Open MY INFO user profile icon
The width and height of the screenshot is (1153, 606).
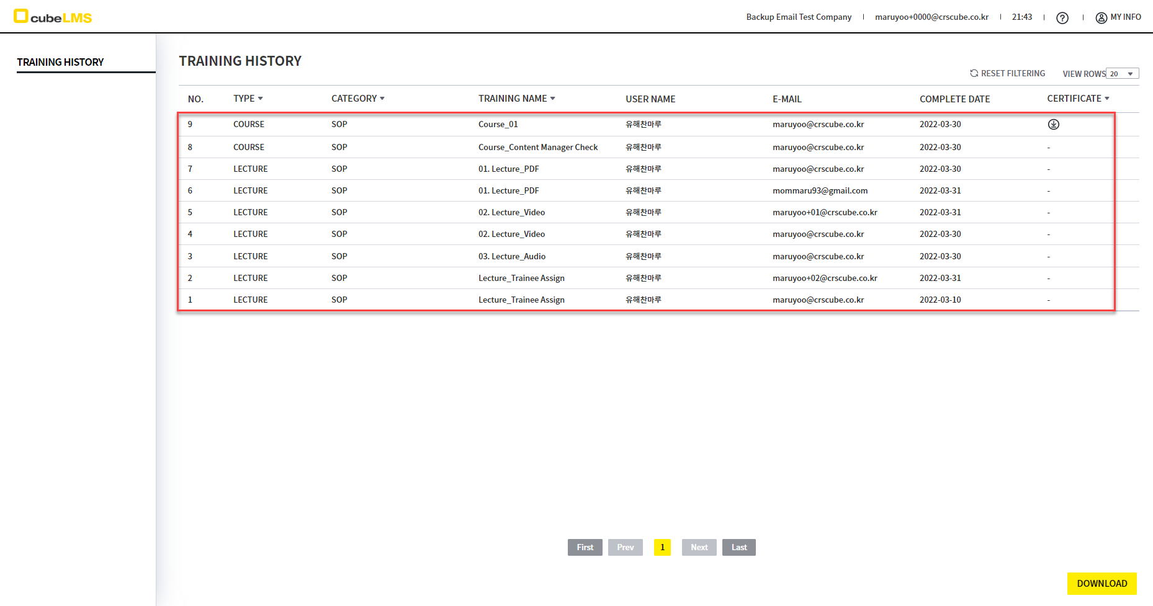tap(1101, 18)
